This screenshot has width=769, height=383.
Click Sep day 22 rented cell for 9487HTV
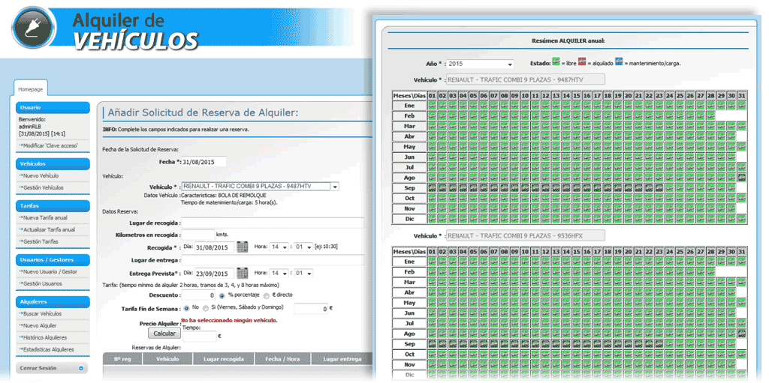pos(649,188)
